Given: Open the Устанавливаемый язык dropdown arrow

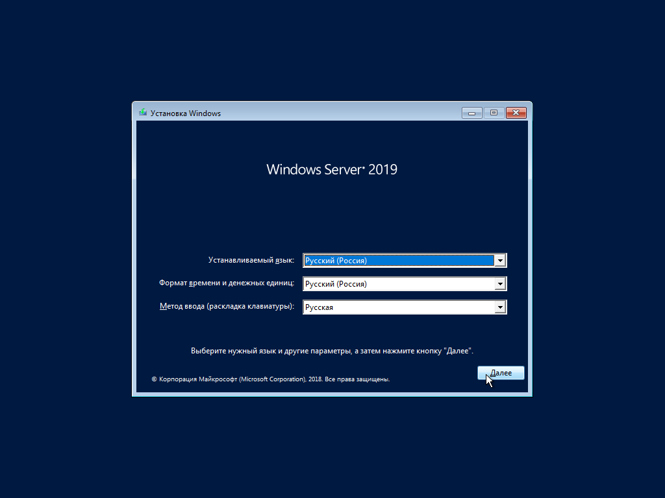Looking at the screenshot, I should coord(500,261).
